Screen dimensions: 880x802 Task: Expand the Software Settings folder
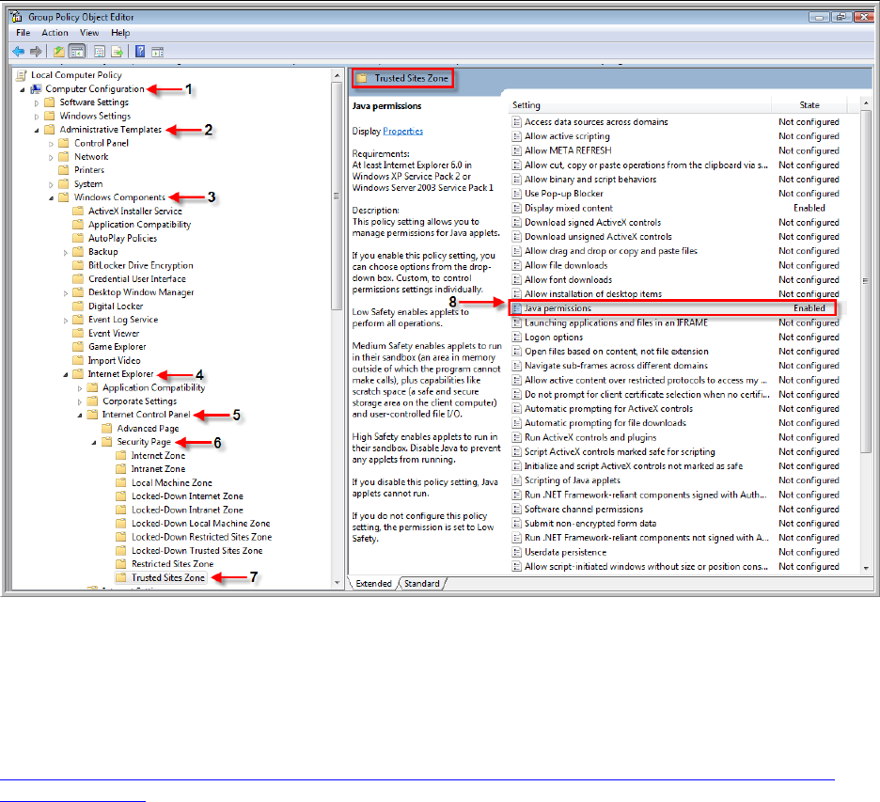pos(37,102)
